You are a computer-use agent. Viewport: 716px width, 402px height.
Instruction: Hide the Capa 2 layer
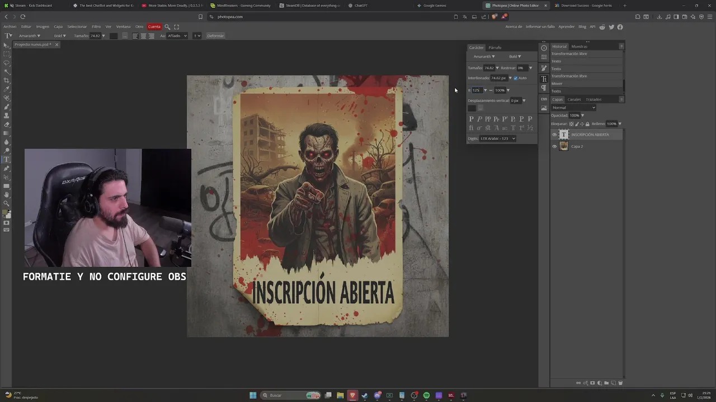(554, 146)
